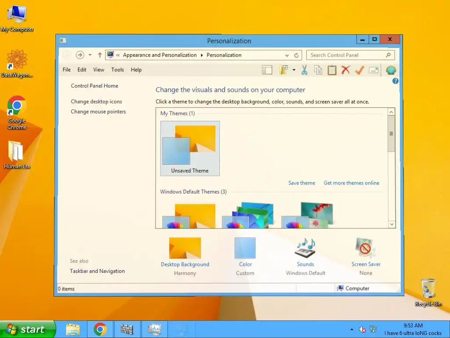Click the 9:53 AM taskbar clock
The height and width of the screenshot is (338, 450).
pos(413,326)
